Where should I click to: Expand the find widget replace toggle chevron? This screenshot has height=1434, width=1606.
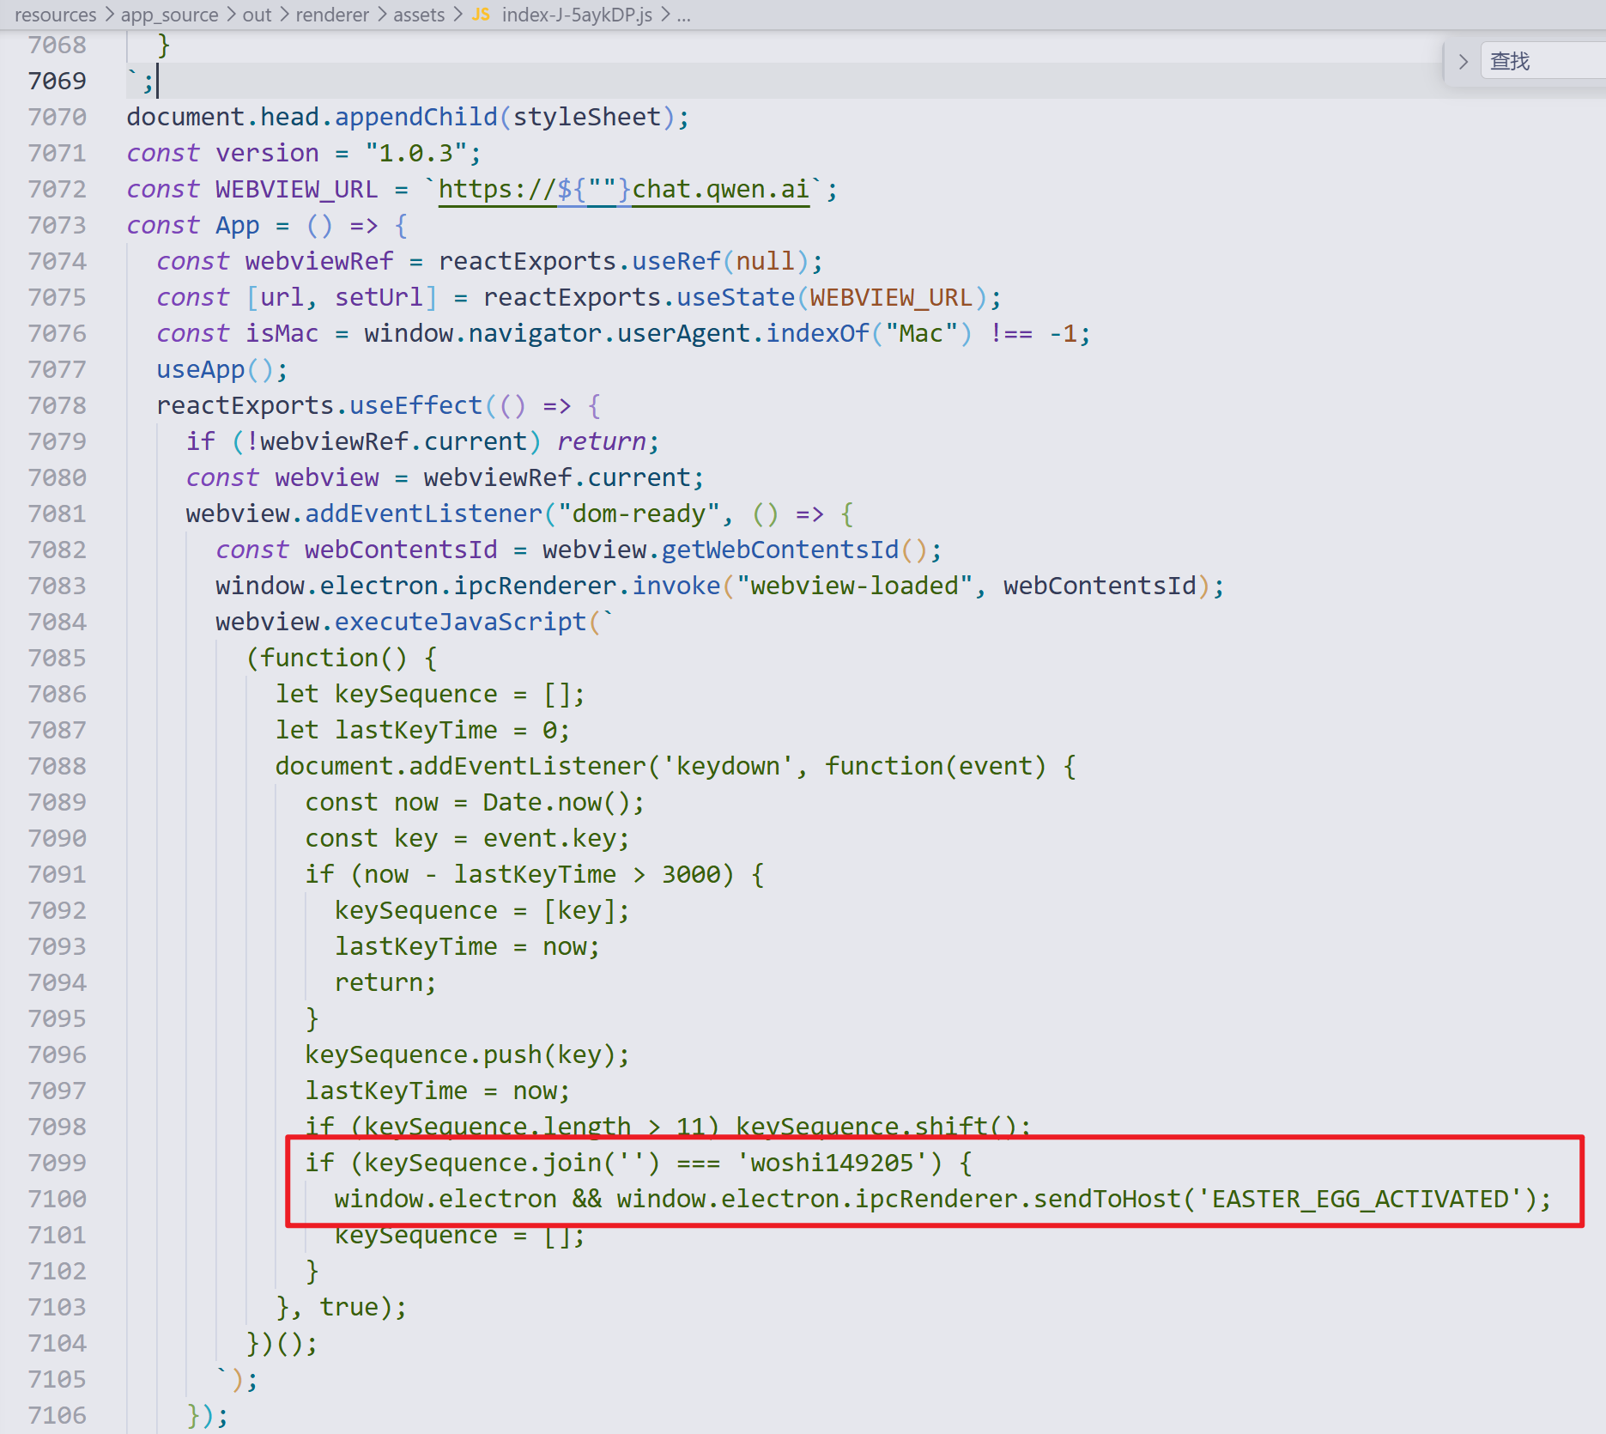click(x=1463, y=62)
